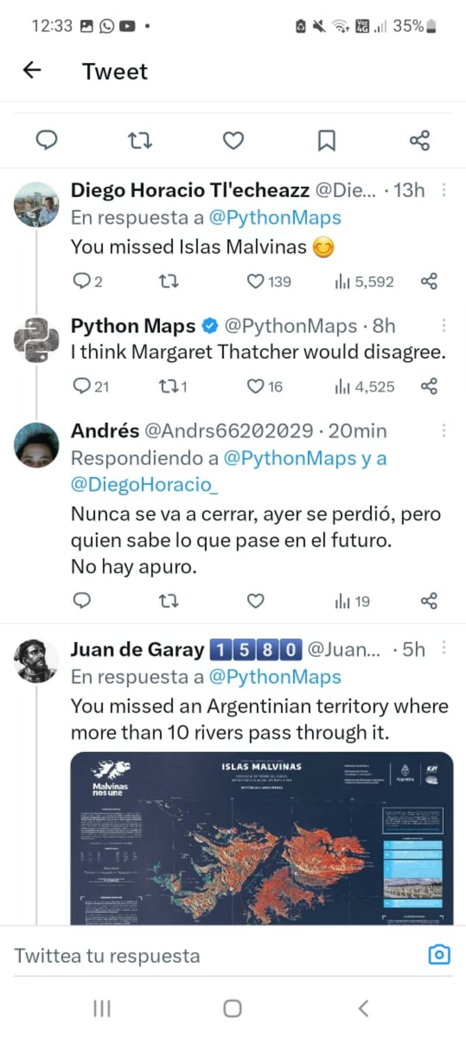View analytics for Diego's tweet showing 5,592
The width and height of the screenshot is (466, 1037).
tap(365, 282)
